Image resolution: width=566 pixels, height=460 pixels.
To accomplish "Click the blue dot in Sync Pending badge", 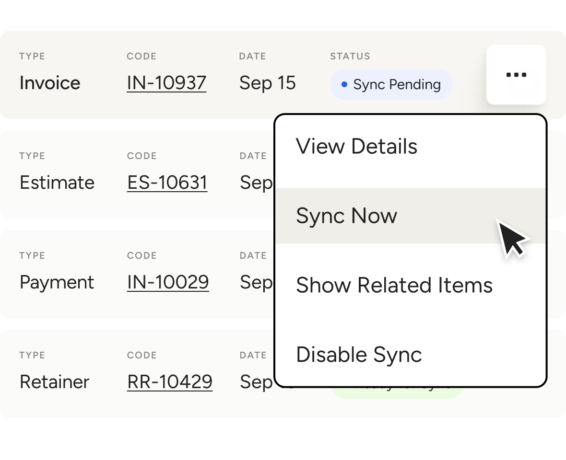I will click(344, 84).
